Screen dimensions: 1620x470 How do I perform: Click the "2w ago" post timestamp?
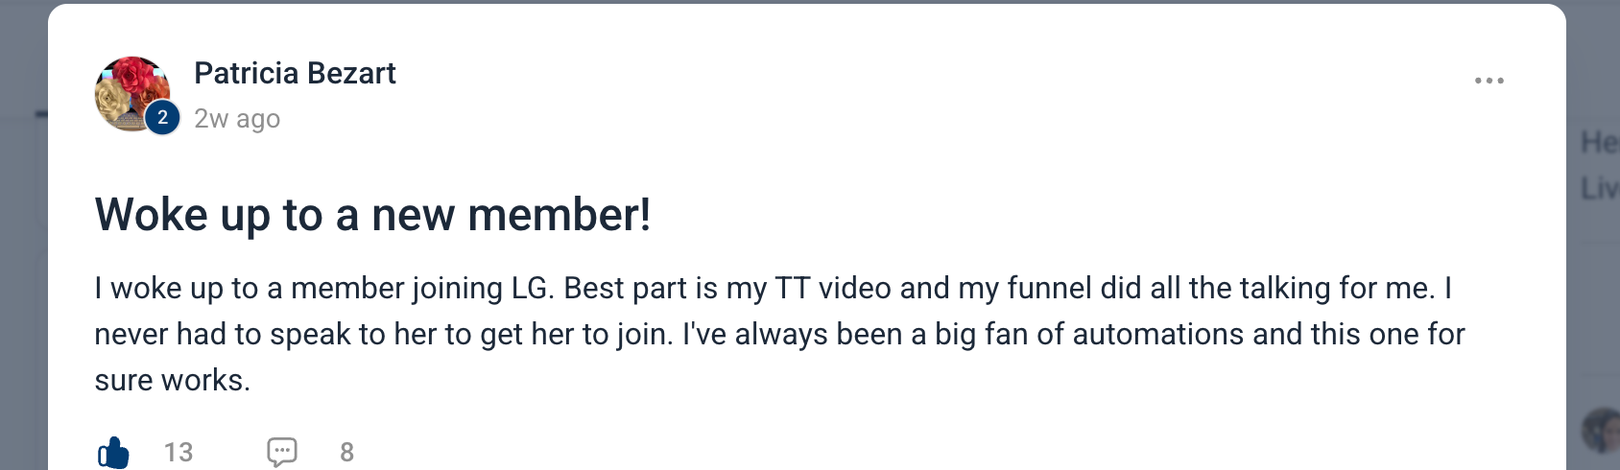coord(237,119)
